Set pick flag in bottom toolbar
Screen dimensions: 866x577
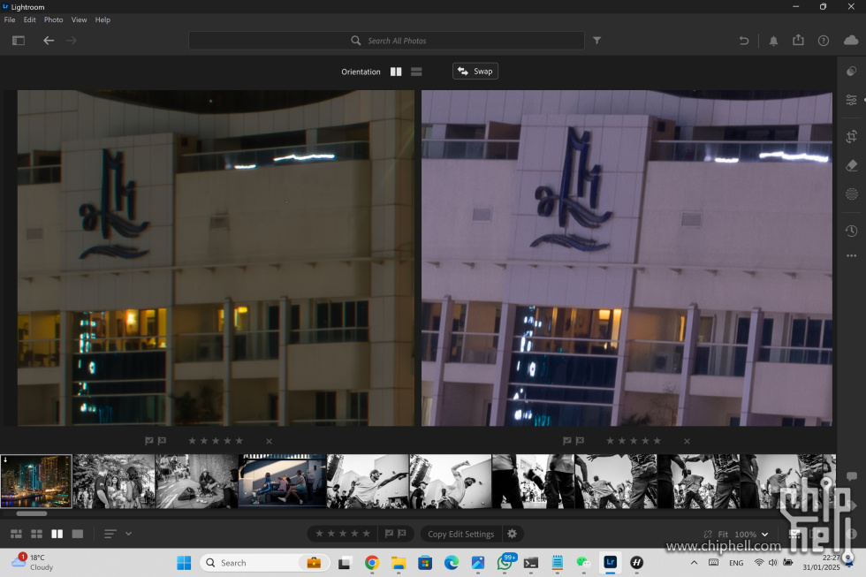[x=389, y=534]
